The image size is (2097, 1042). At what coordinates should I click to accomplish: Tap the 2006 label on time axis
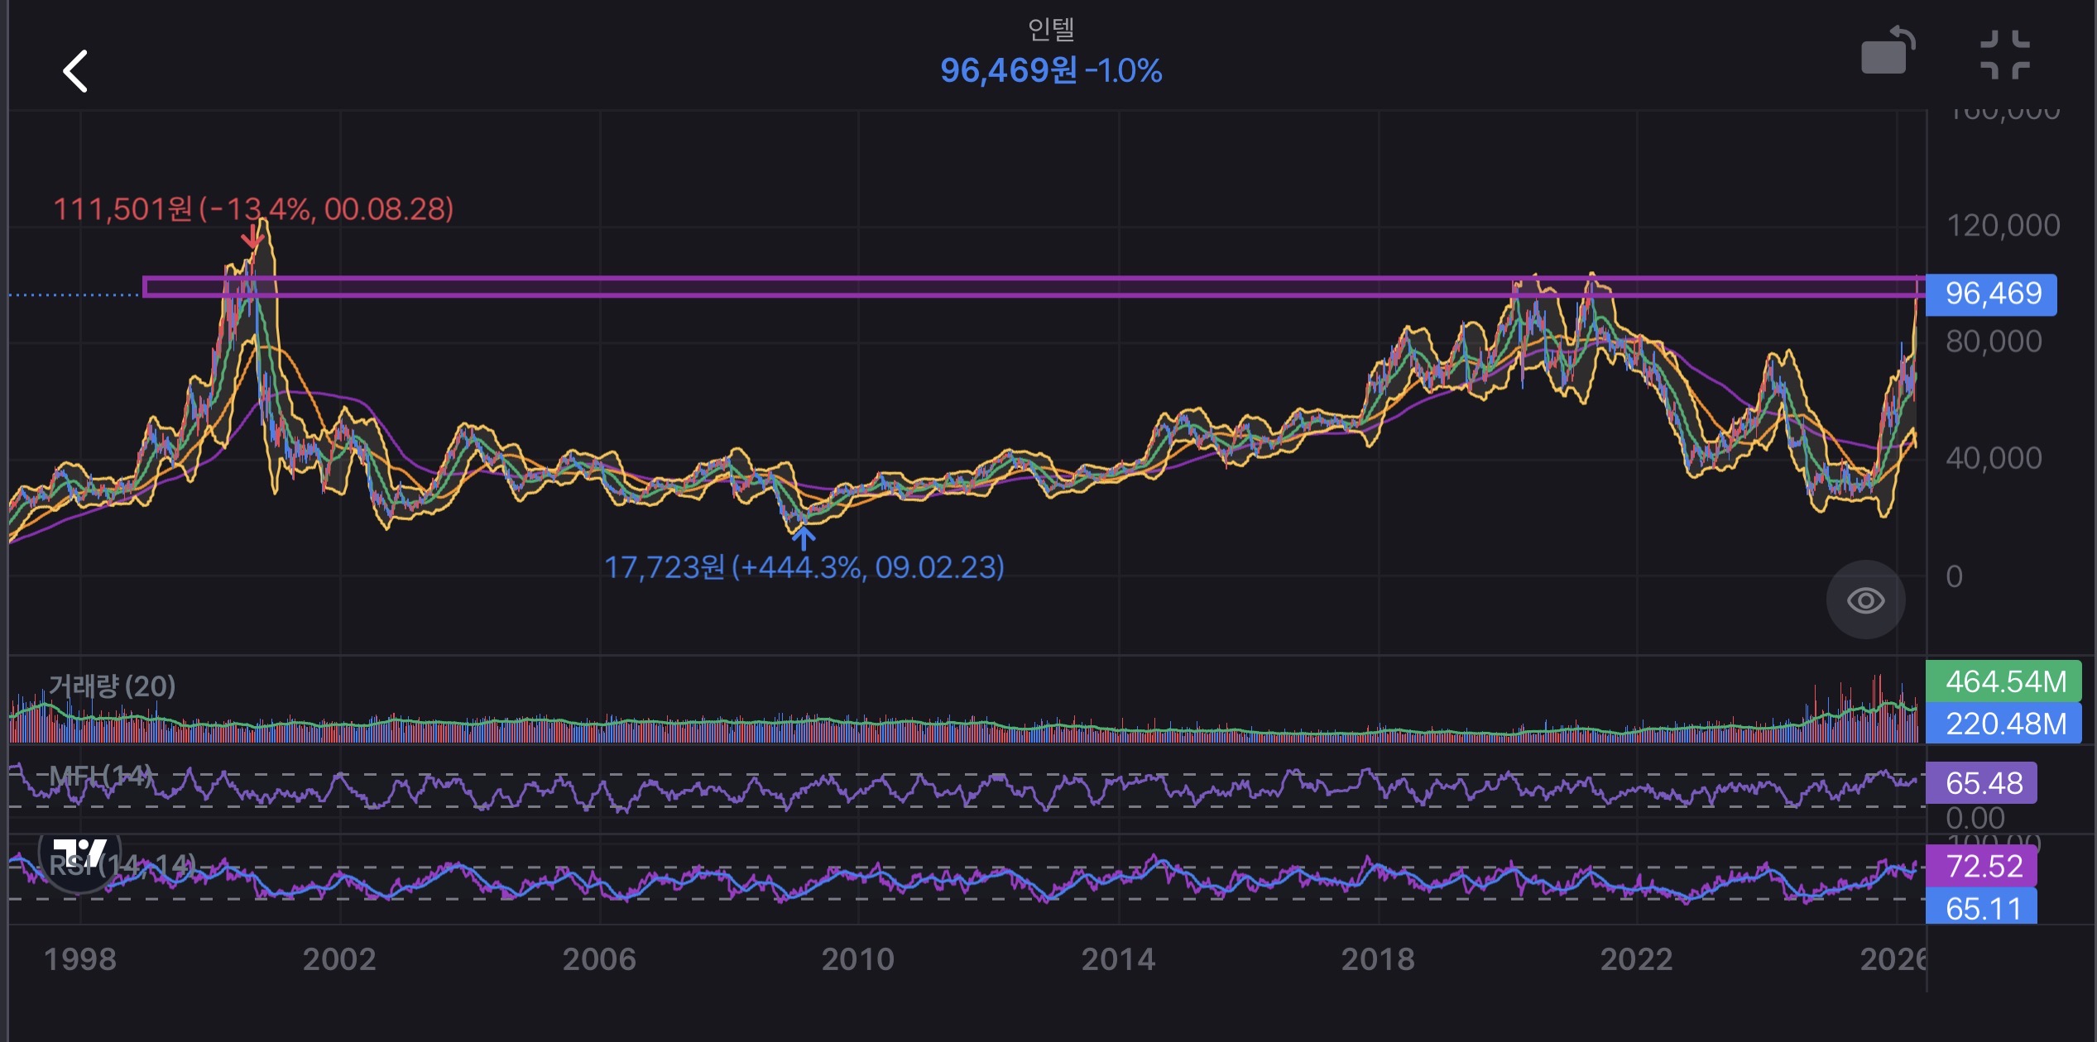click(x=599, y=959)
